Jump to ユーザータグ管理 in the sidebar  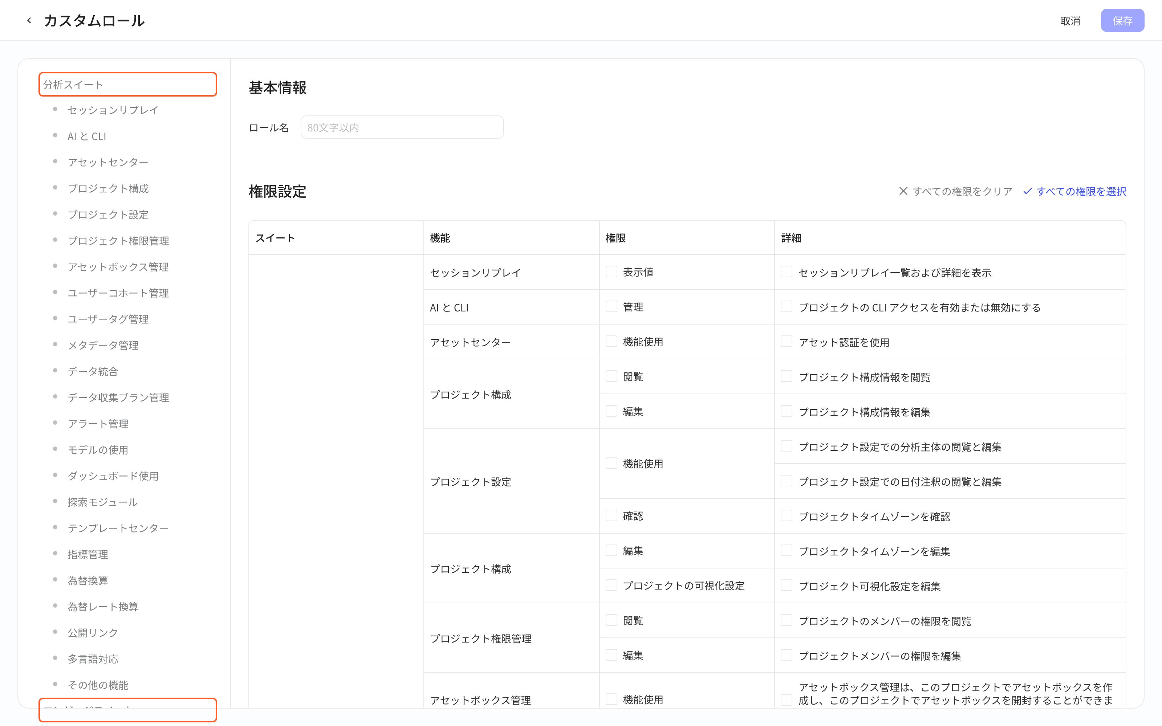108,319
